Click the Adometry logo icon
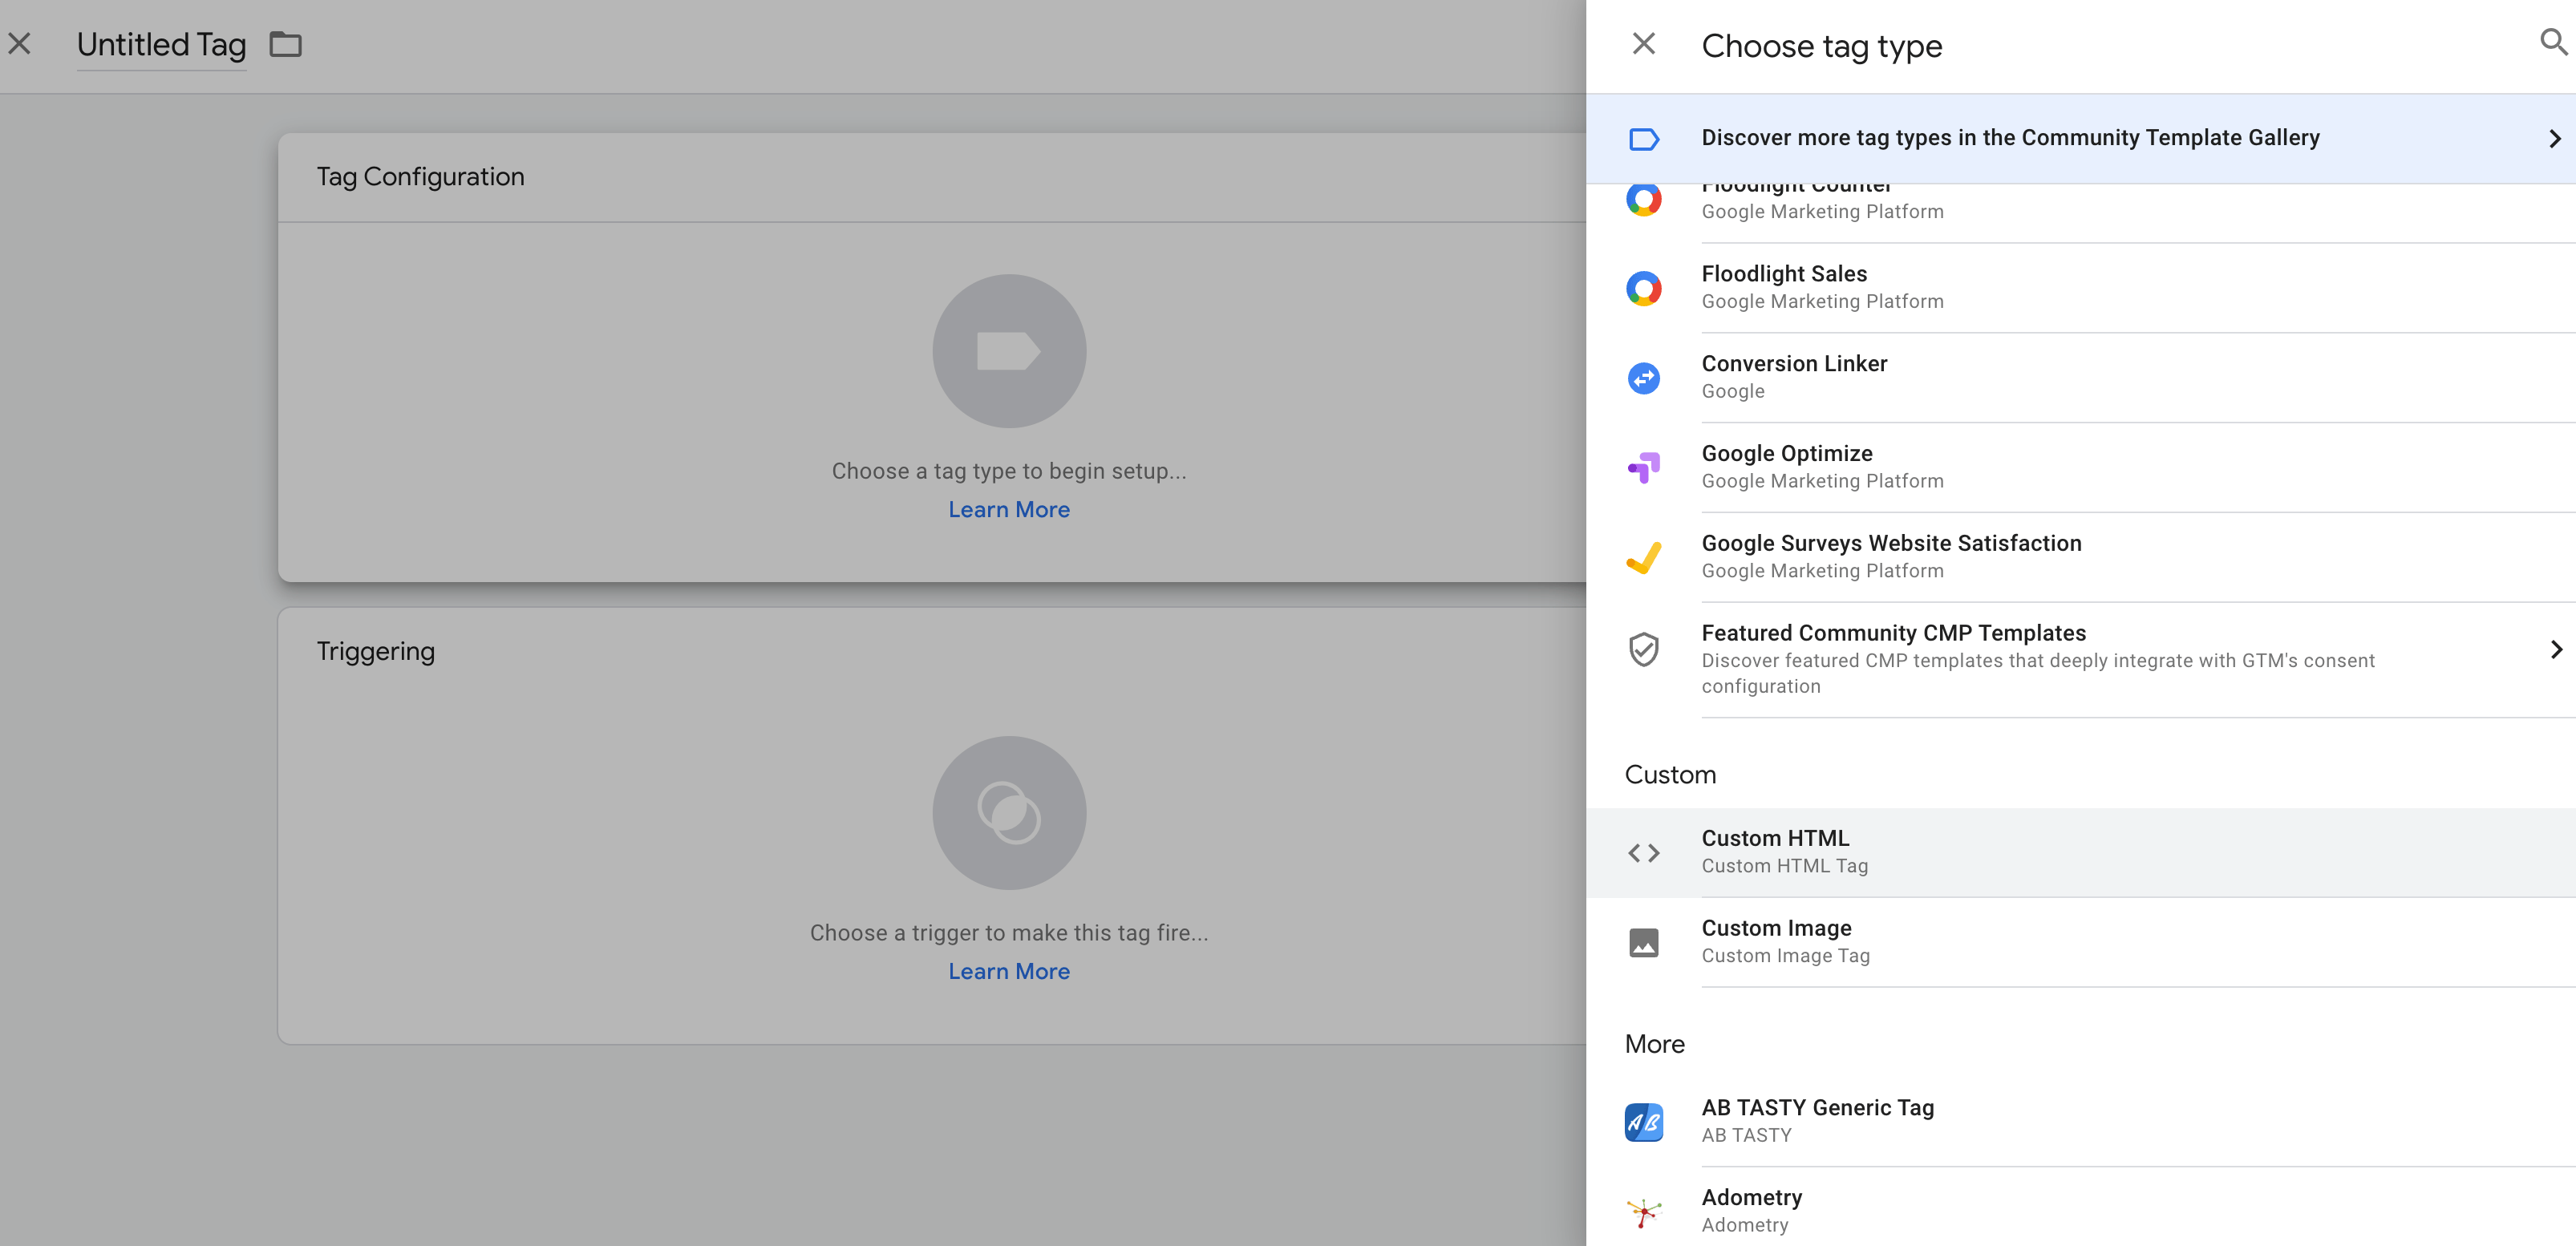The height and width of the screenshot is (1246, 2576). click(1643, 1212)
